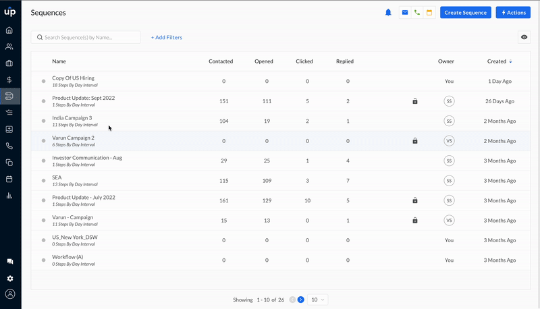Go to Home in the sidebar

point(9,30)
